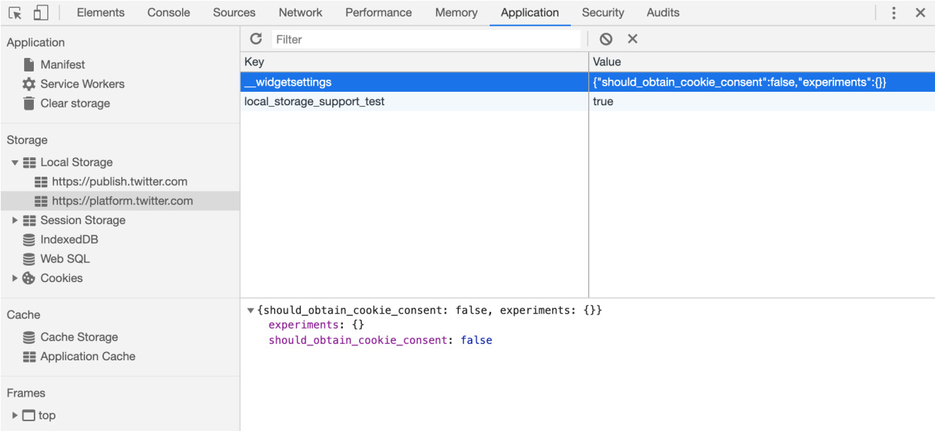Click grid icon beside platform.twitter.com
Image resolution: width=935 pixels, height=431 pixels.
(x=41, y=201)
